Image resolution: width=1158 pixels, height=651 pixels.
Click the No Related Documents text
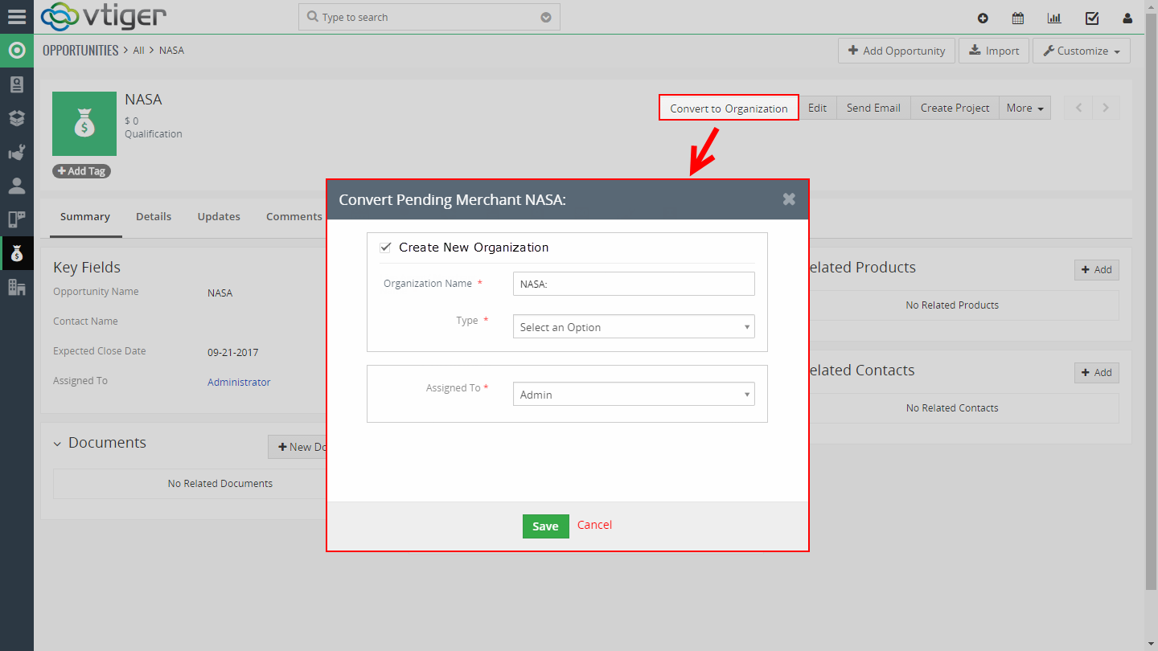pos(220,484)
